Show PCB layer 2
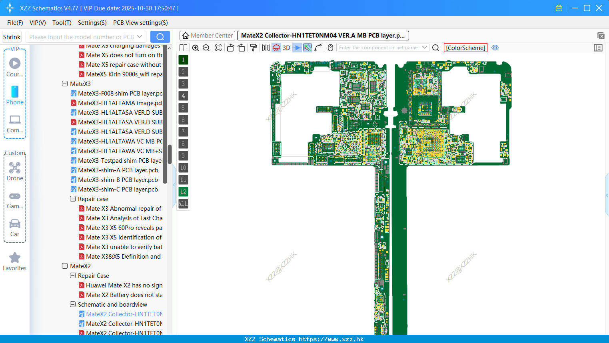609x343 pixels. (183, 72)
